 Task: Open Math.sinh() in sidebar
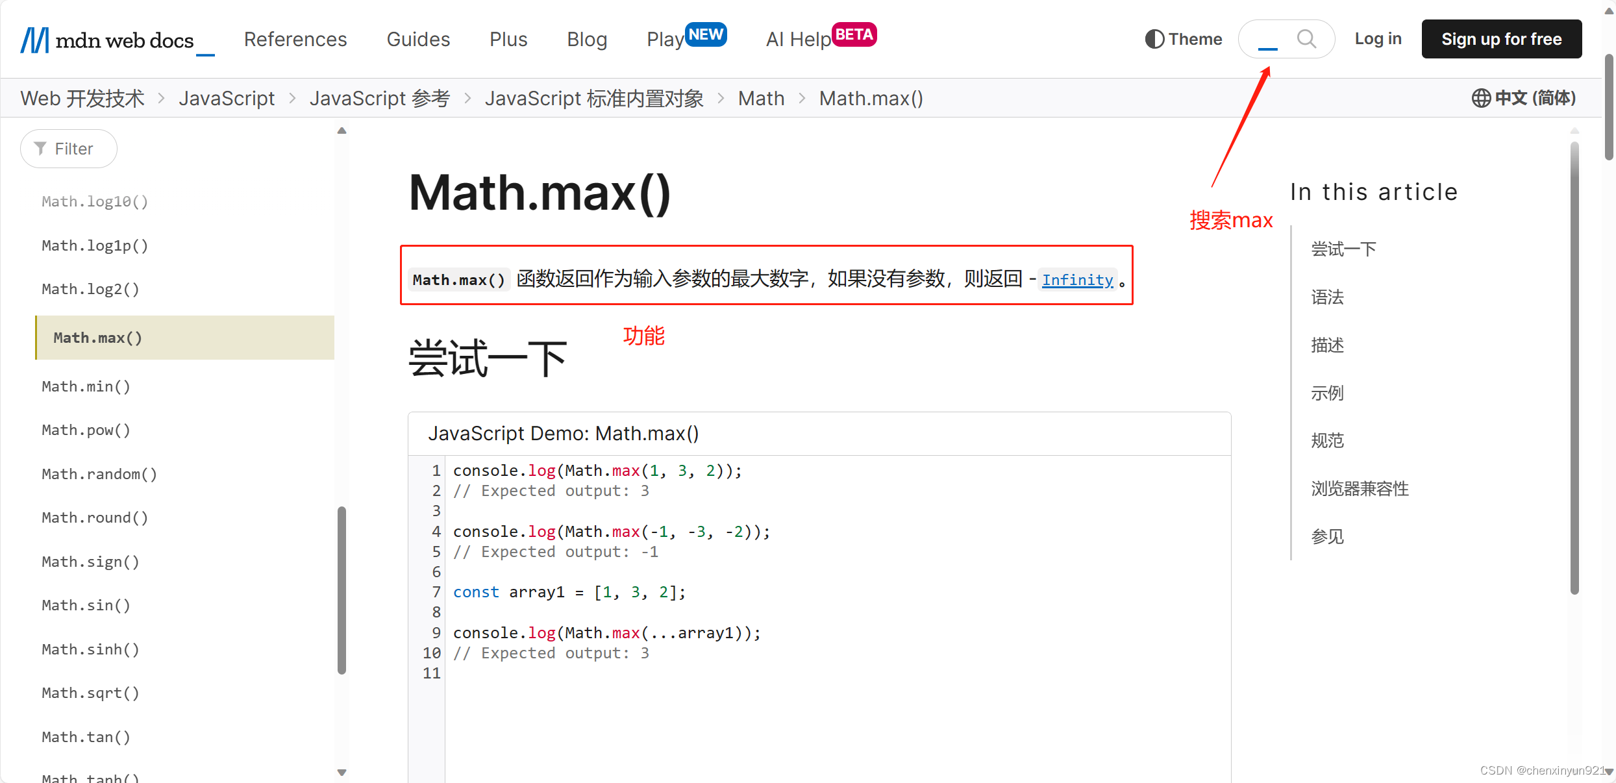[91, 649]
